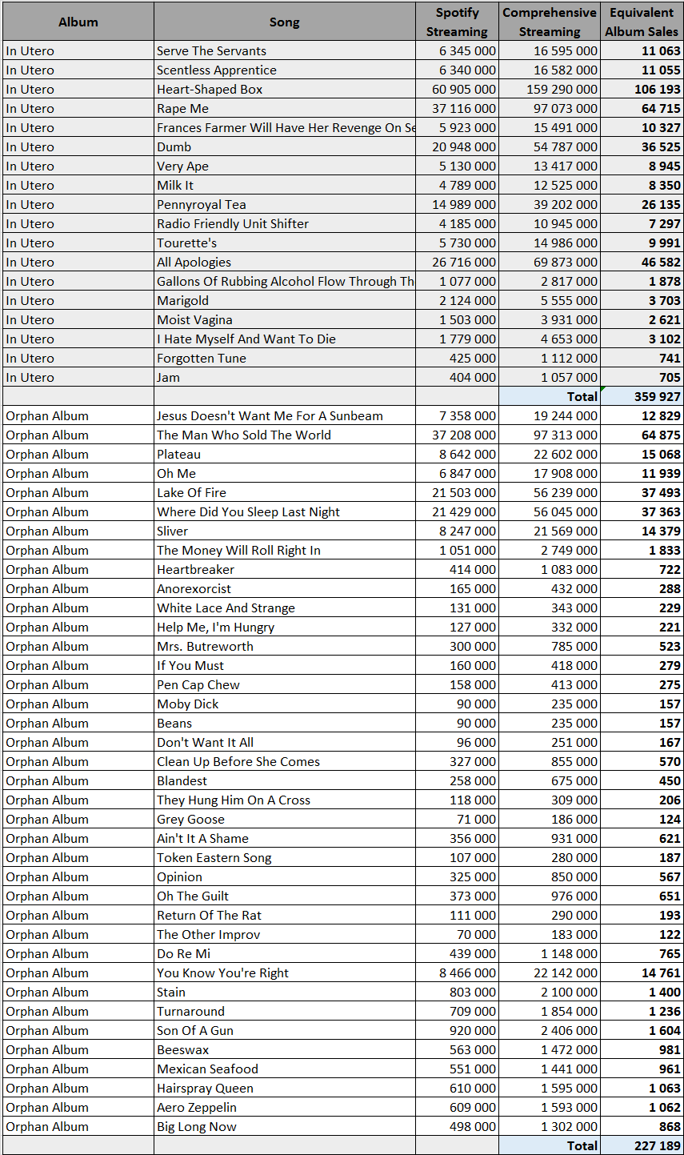Viewport: 684px width, 1155px height.
Task: Select the Plateau song cell
Action: pos(284,454)
